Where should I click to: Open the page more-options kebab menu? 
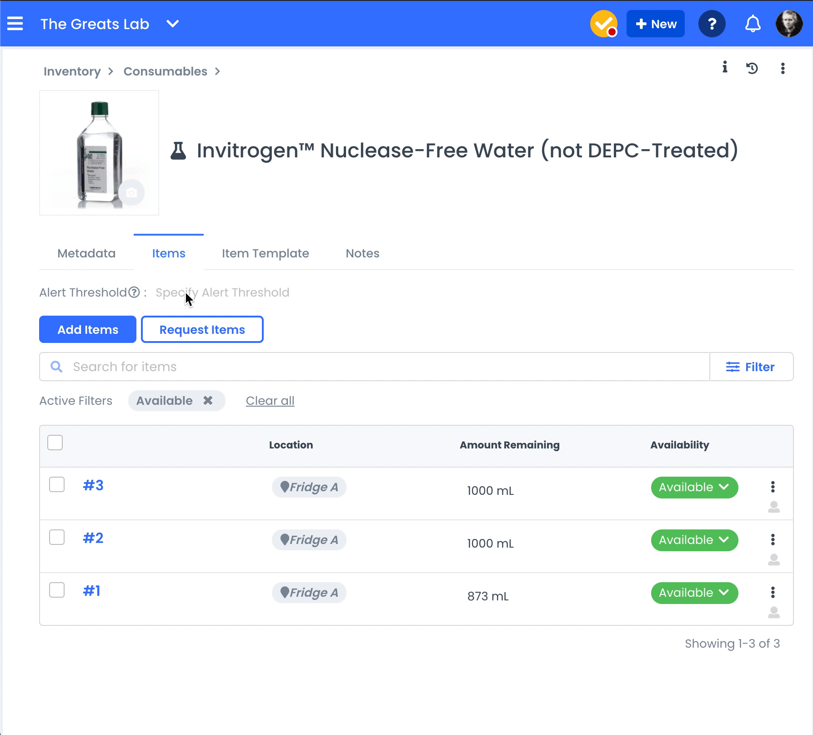click(x=783, y=68)
